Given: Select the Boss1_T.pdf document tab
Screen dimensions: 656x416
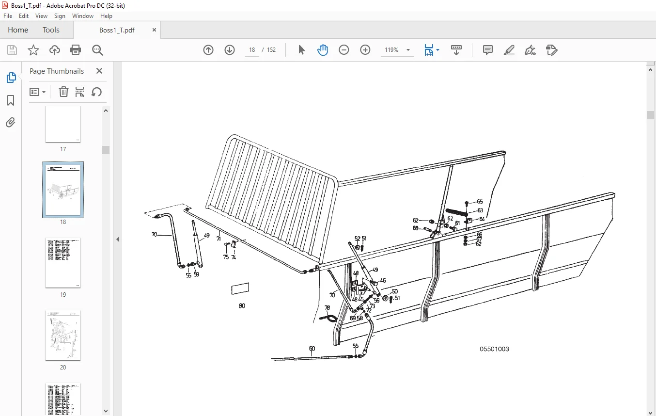Looking at the screenshot, I should tap(117, 30).
